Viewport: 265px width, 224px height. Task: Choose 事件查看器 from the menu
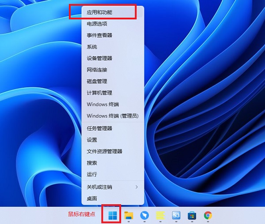(x=113, y=35)
